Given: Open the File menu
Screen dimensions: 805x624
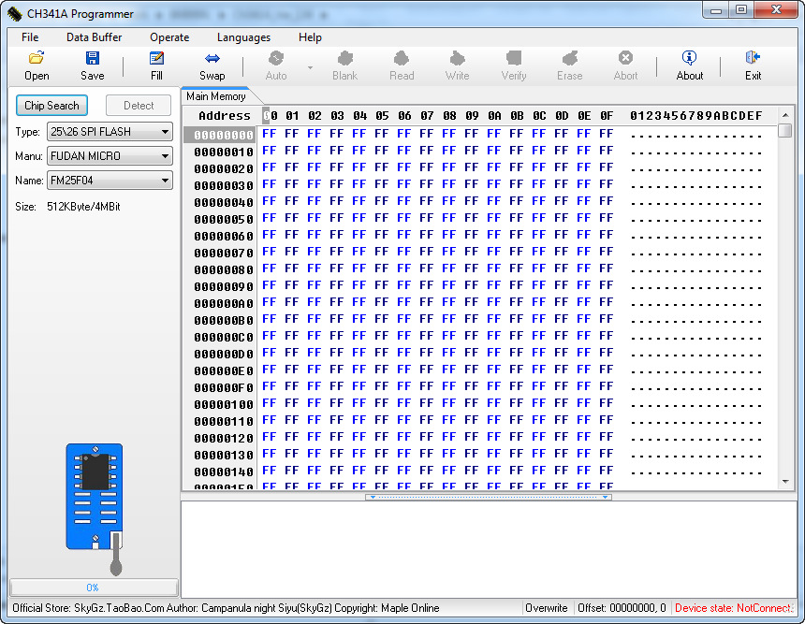Looking at the screenshot, I should click(30, 36).
